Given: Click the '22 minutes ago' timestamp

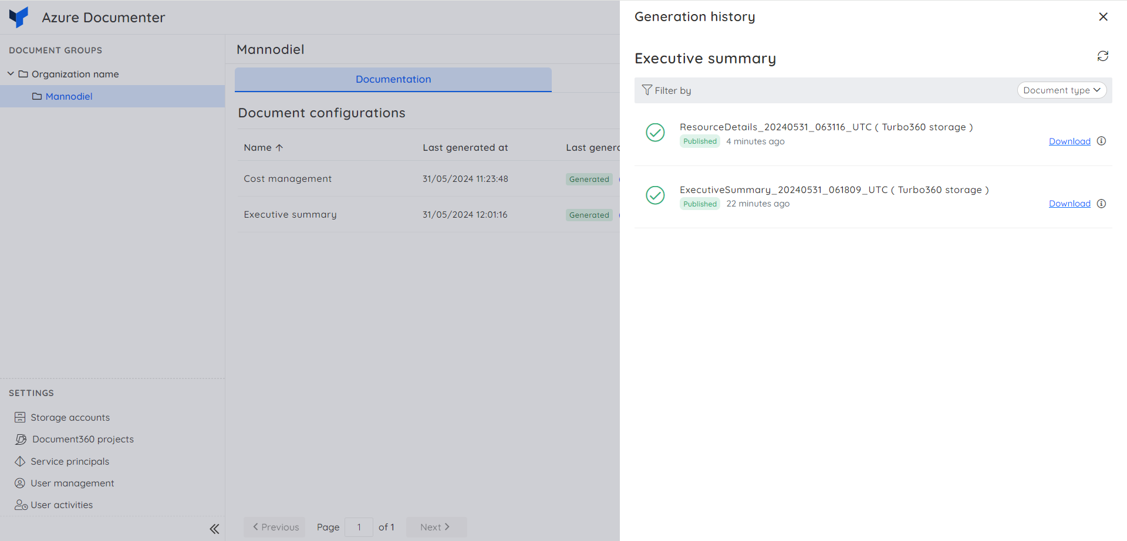Looking at the screenshot, I should pyautogui.click(x=758, y=204).
